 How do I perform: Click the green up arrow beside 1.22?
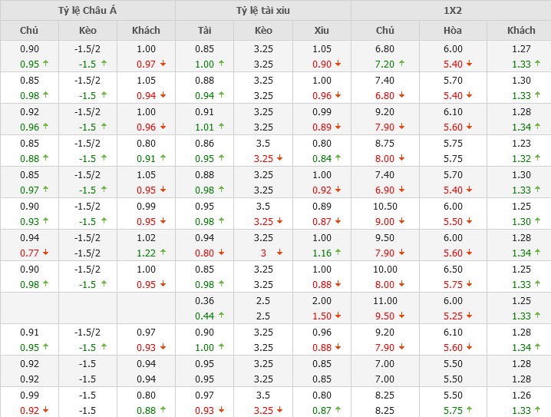tap(163, 253)
